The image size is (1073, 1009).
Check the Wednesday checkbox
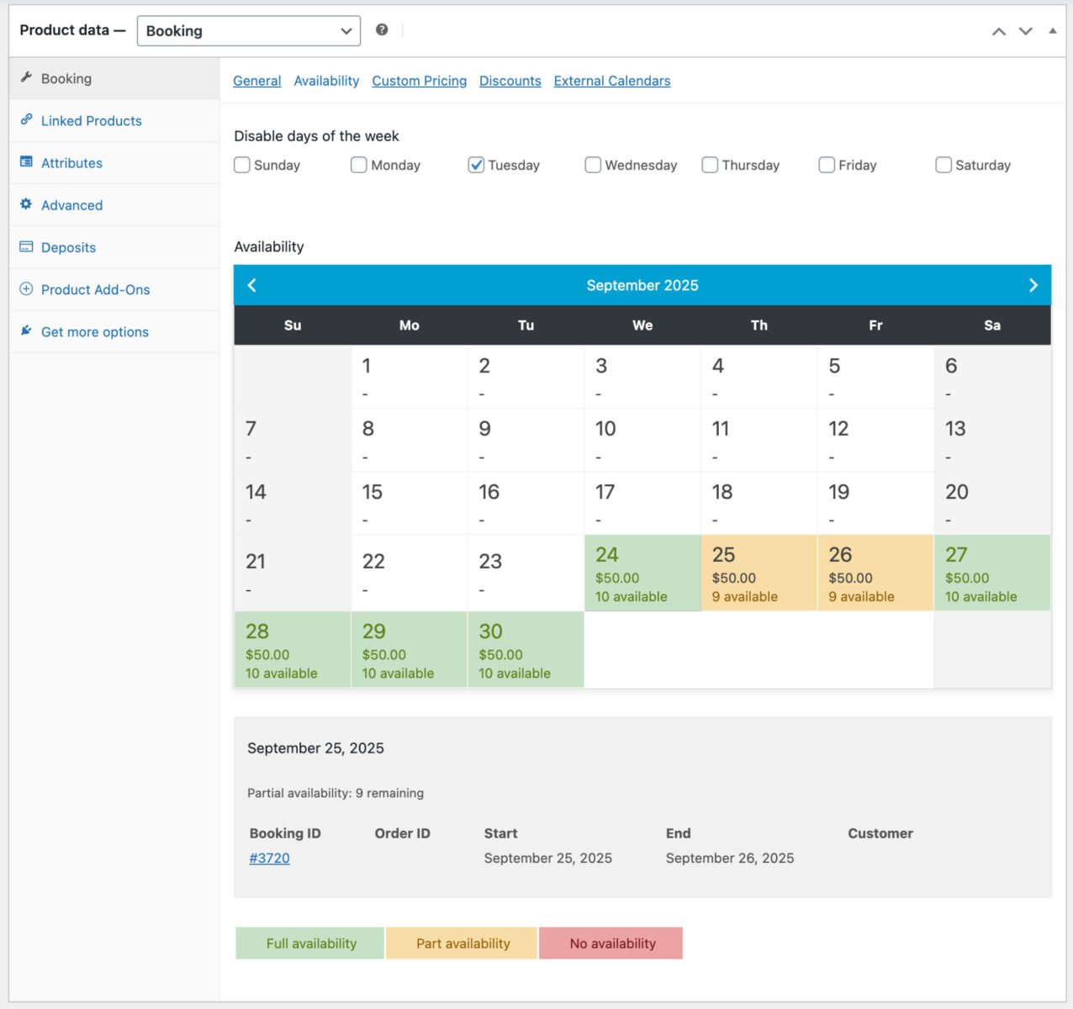593,165
